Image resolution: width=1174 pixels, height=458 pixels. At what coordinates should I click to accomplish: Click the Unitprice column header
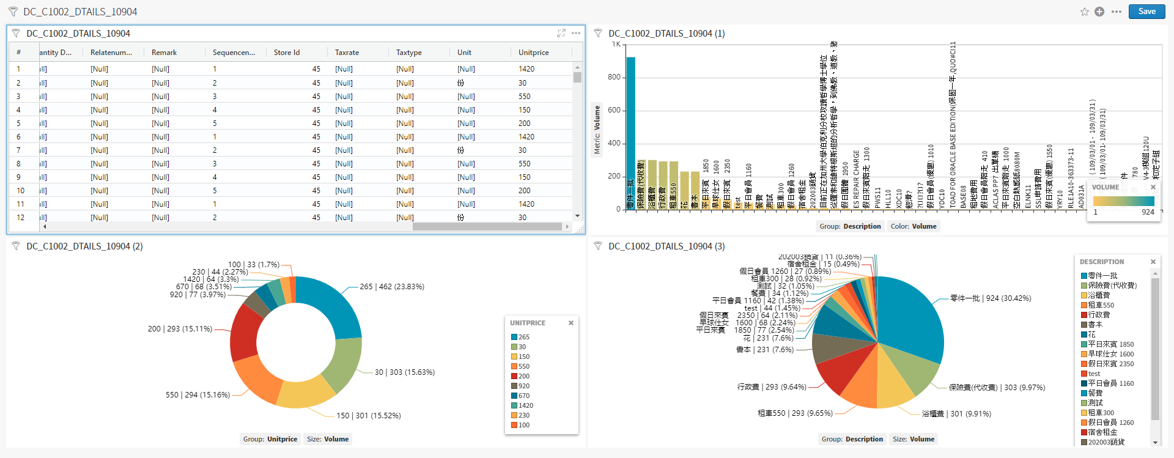point(533,53)
